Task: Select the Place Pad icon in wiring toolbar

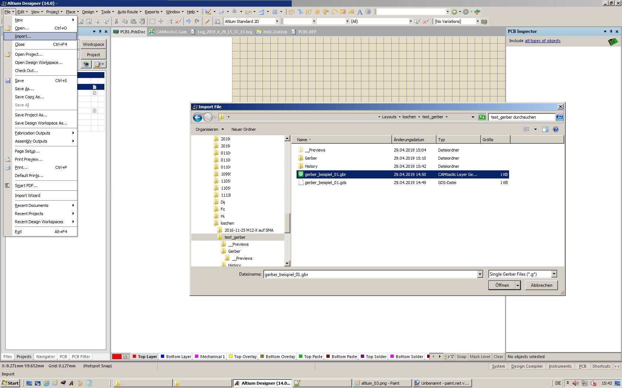Action: click(x=317, y=12)
